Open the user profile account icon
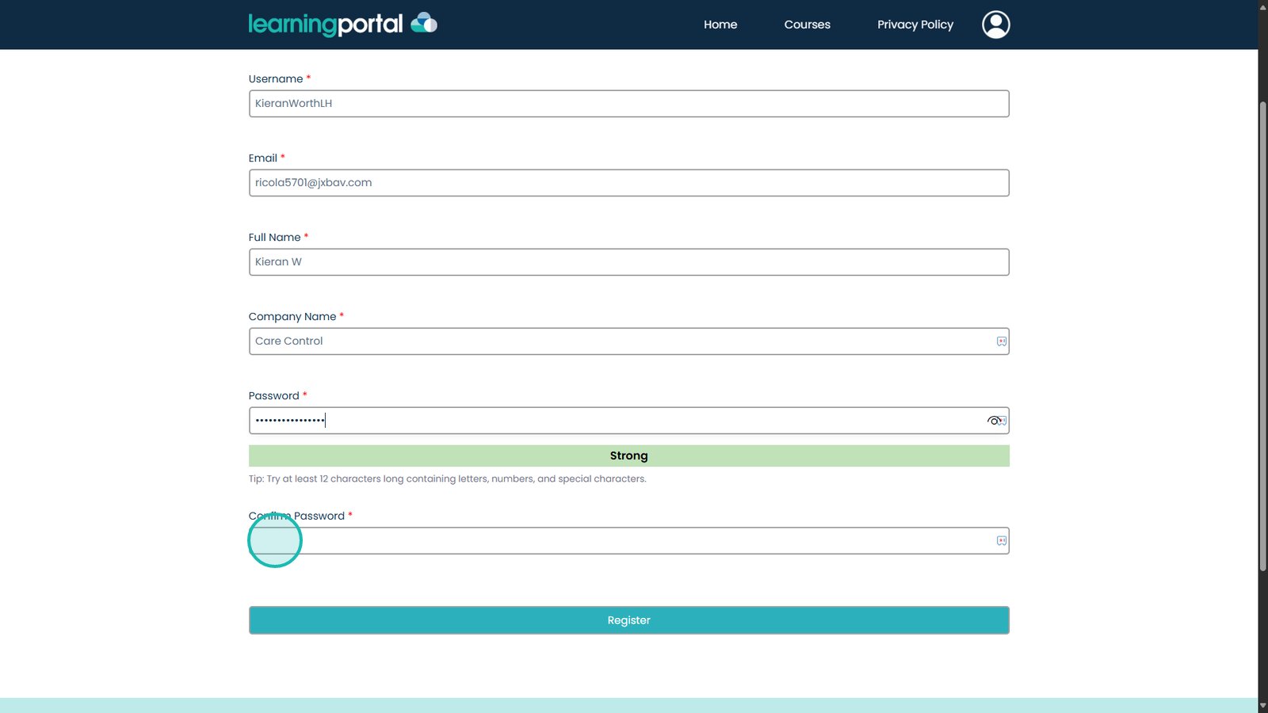 tap(995, 25)
